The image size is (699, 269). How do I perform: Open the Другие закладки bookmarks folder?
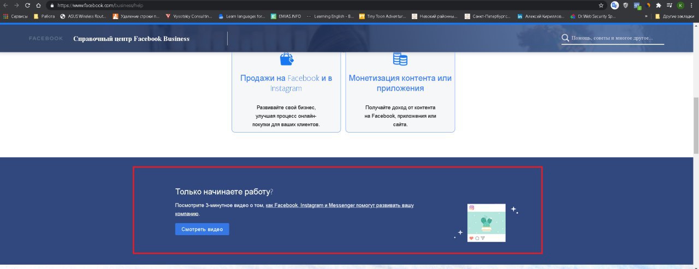point(674,16)
